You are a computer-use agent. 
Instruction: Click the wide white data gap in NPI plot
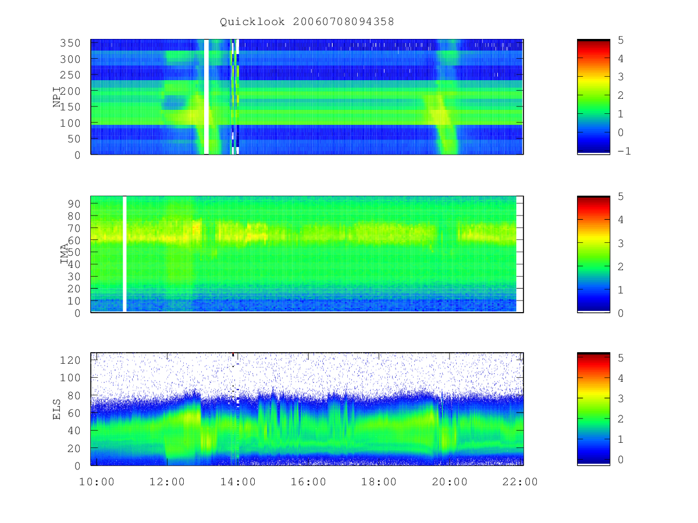coord(206,96)
